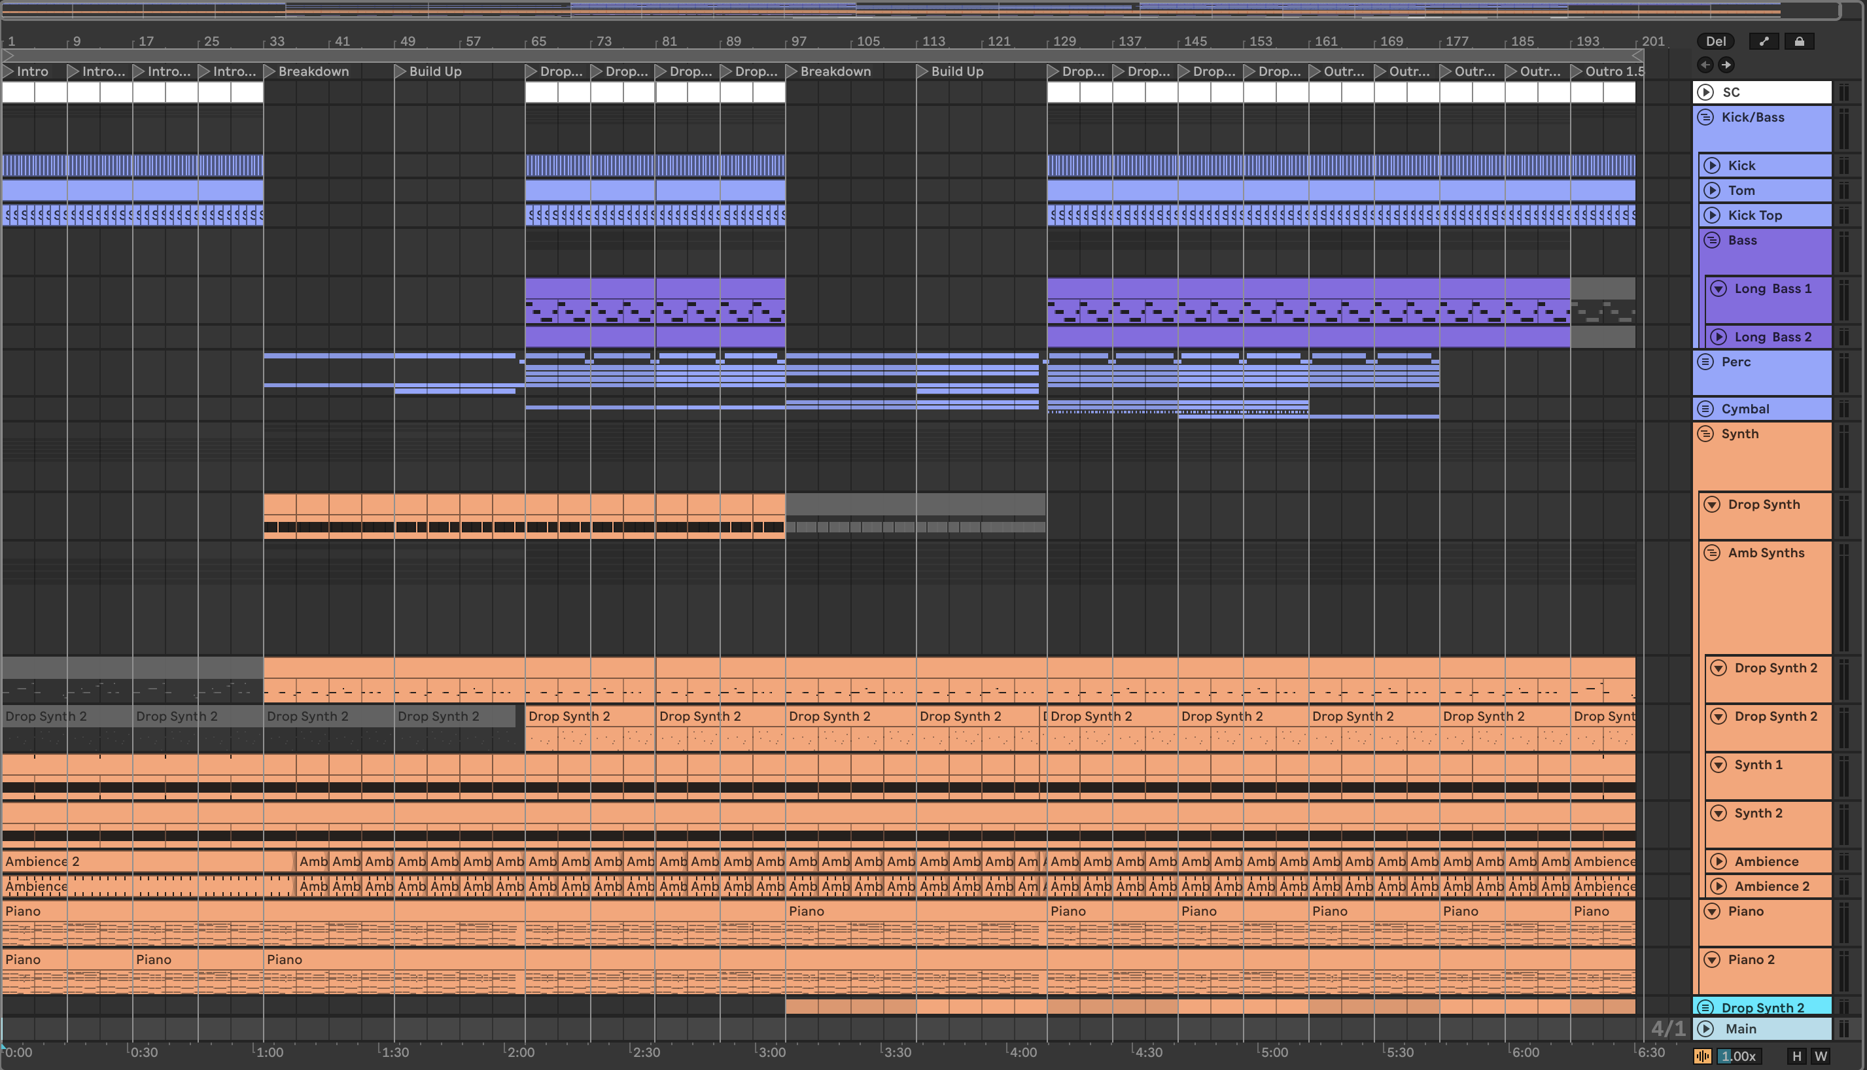Toggle the Lock Envelopes button
The image size is (1867, 1070).
[1799, 41]
